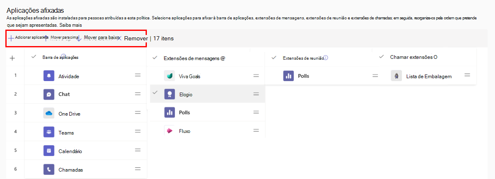This screenshot has width=495, height=179.
Task: Click the Chat app icon
Action: [49, 94]
